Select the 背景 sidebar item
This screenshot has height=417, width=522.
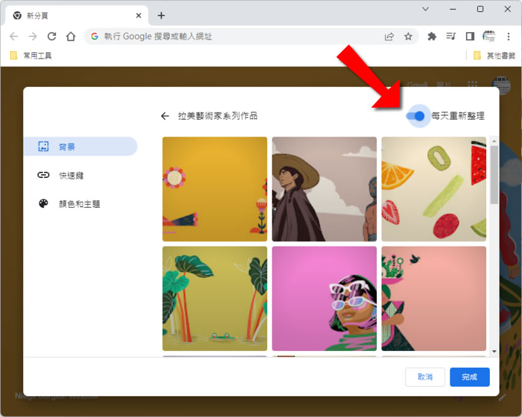point(81,147)
